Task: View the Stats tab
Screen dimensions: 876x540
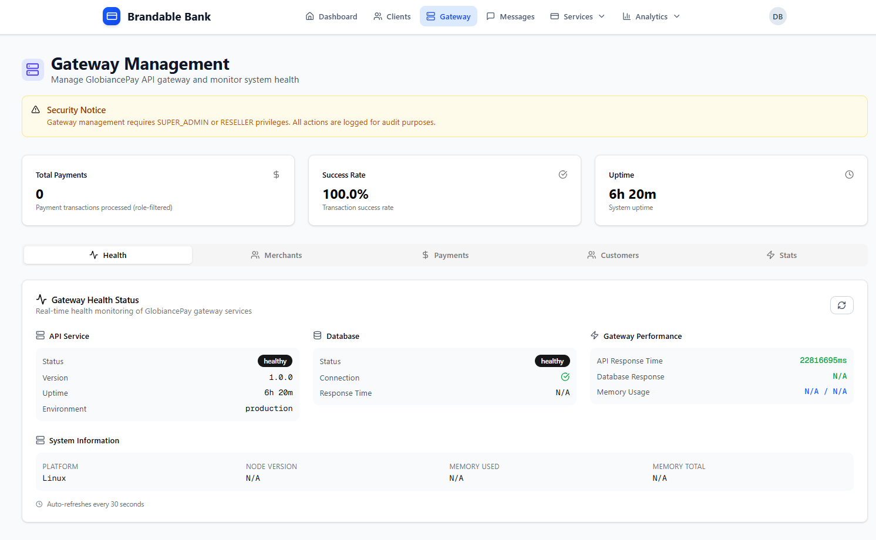Action: coord(781,255)
